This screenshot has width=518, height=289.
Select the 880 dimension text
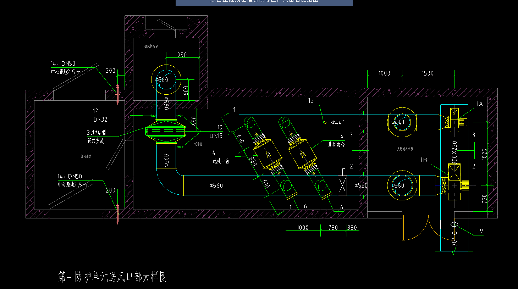pos(253,161)
